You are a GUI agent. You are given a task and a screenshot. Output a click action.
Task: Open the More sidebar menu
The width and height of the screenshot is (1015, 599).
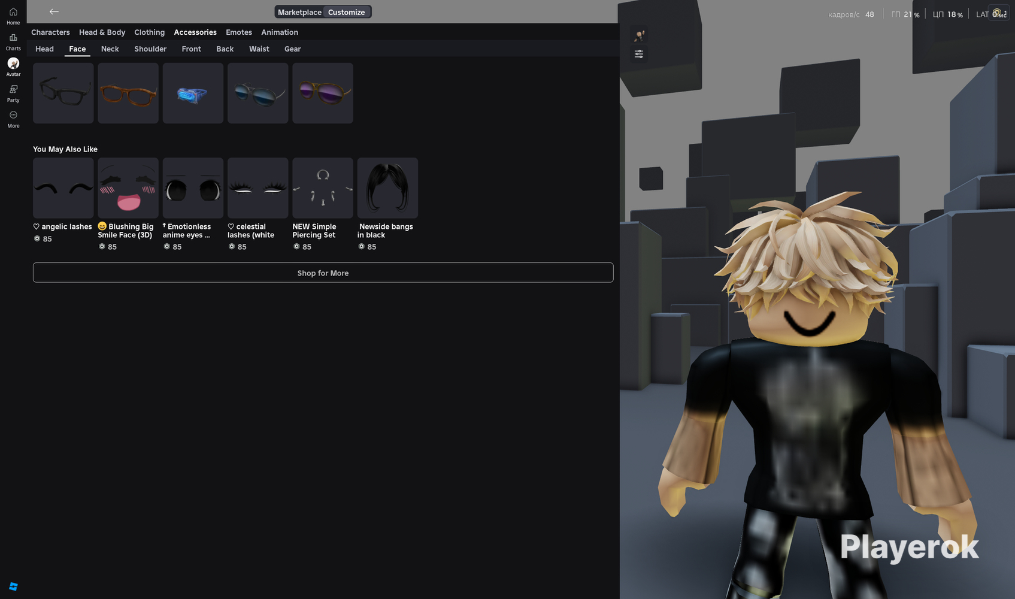point(13,119)
